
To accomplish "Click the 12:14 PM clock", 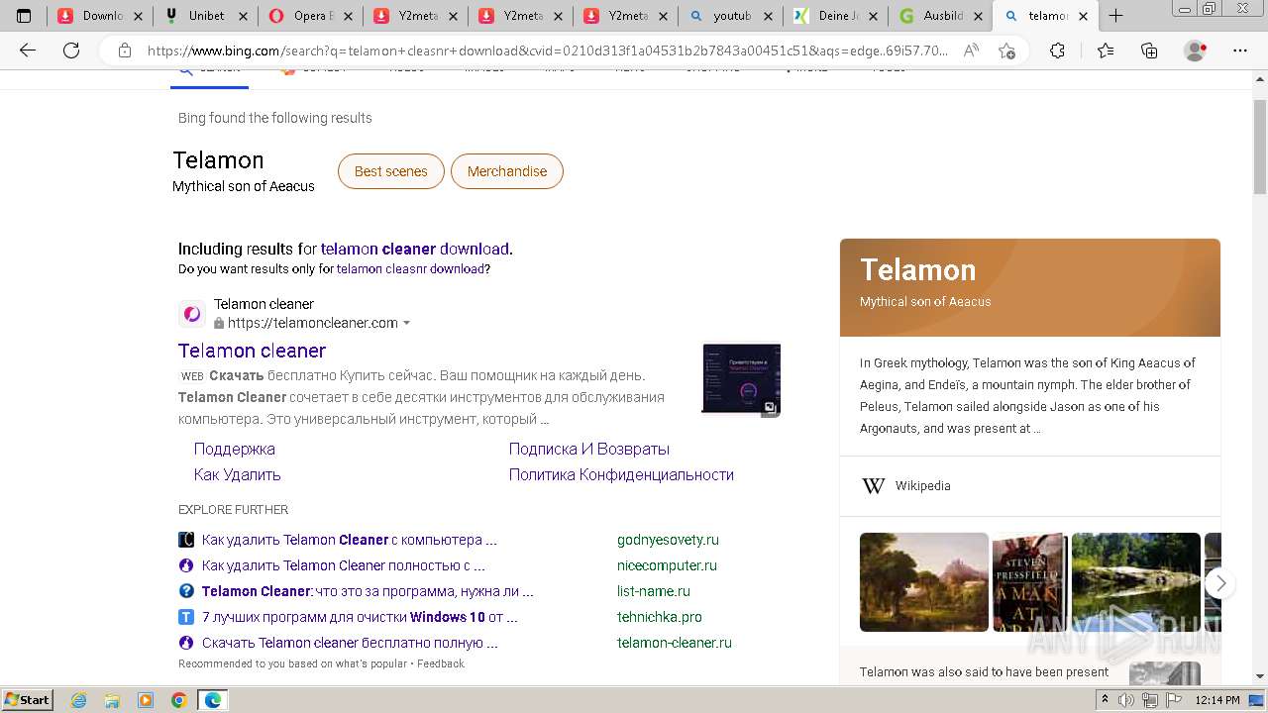I will pyautogui.click(x=1217, y=700).
